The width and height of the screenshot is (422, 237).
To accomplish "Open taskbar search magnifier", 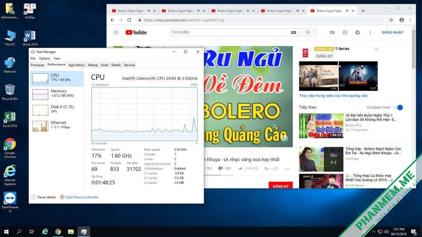I will 19,232.
